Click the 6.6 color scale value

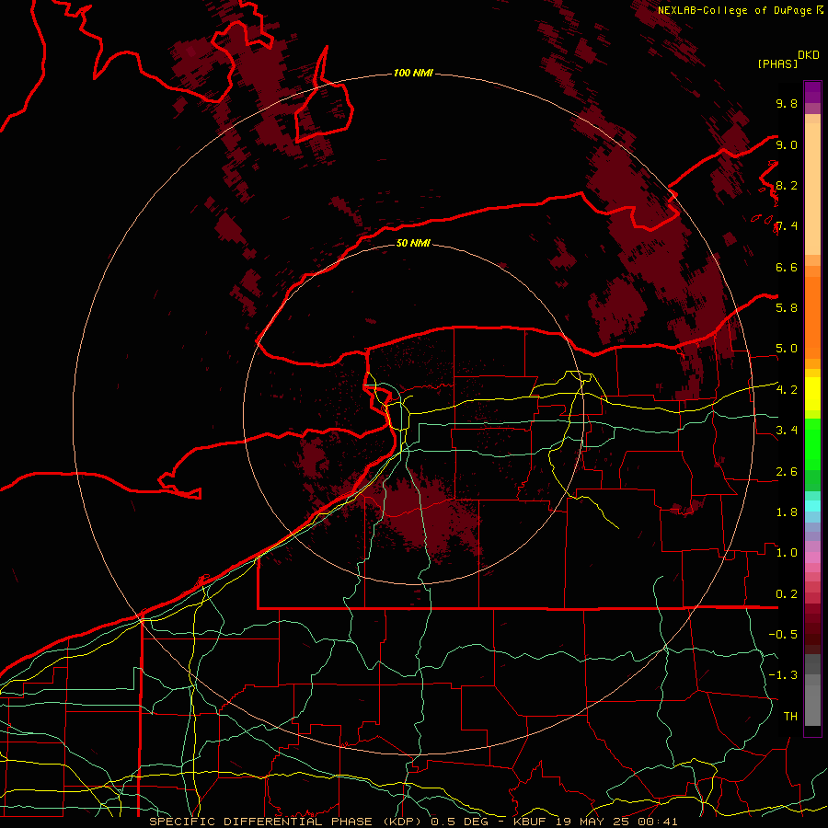click(787, 268)
